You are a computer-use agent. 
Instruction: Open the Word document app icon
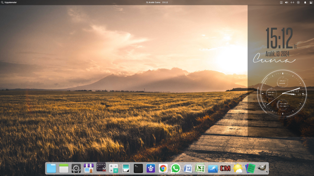coord(188,169)
